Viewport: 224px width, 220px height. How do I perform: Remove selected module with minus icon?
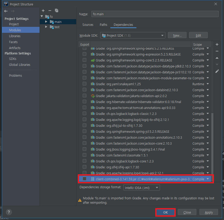click(x=50, y=11)
